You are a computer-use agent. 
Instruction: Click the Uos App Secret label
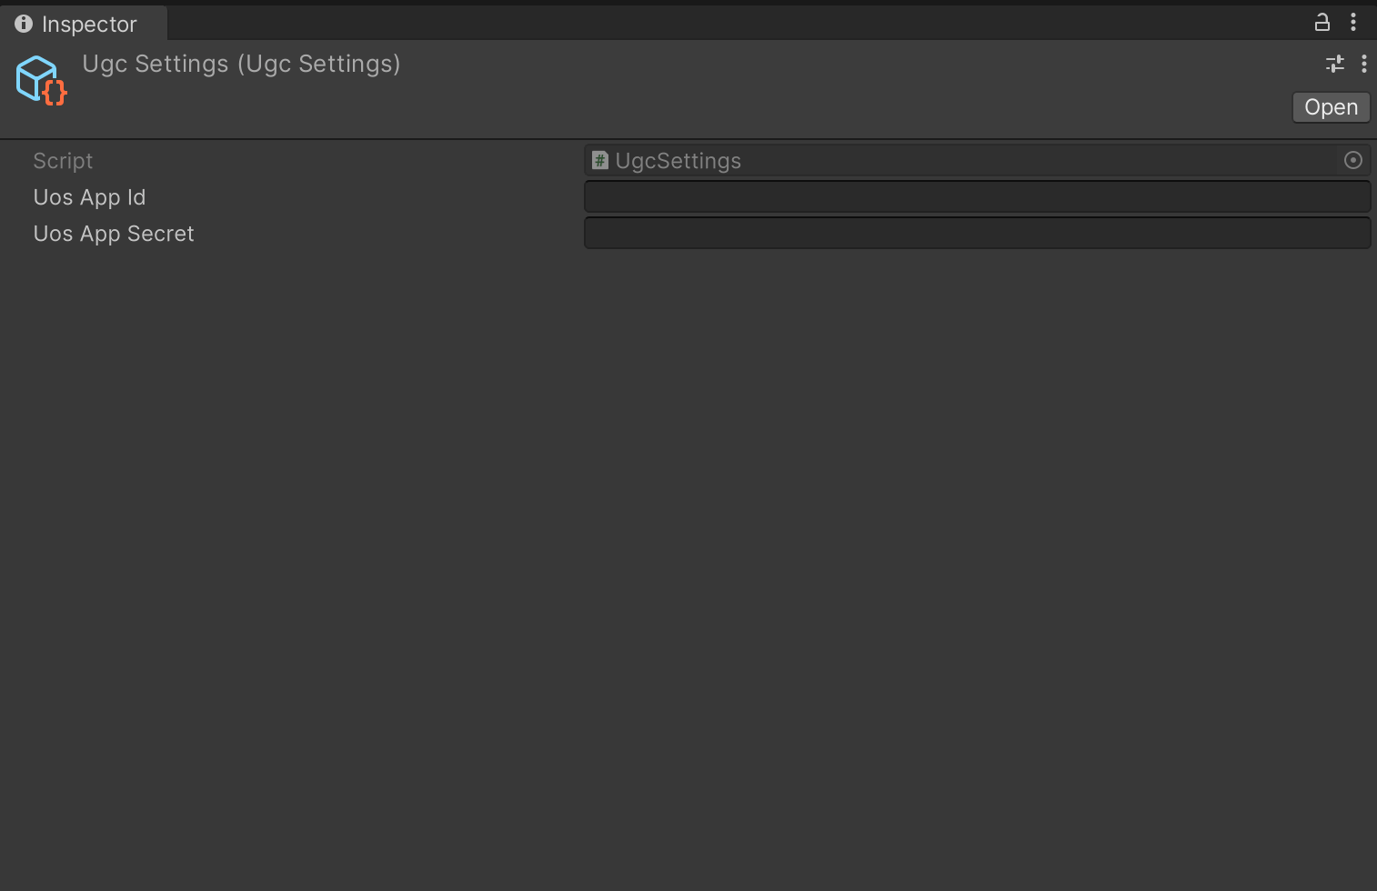click(x=114, y=234)
